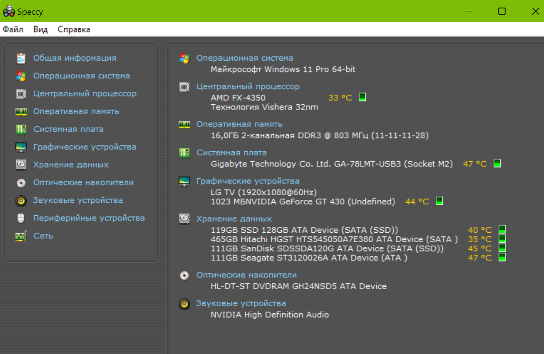Select the optical disc icon in sidebar

[21, 183]
